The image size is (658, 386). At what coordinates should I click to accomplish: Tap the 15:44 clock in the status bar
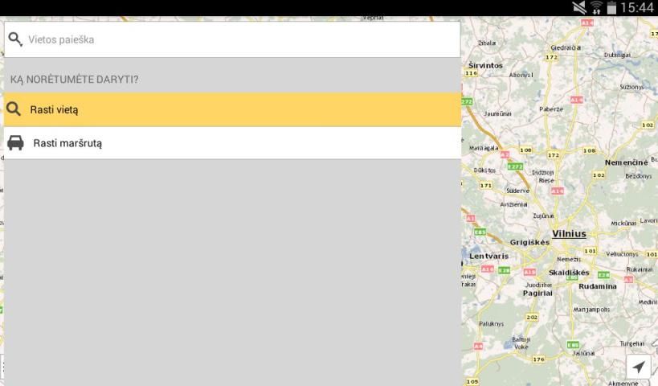point(637,8)
